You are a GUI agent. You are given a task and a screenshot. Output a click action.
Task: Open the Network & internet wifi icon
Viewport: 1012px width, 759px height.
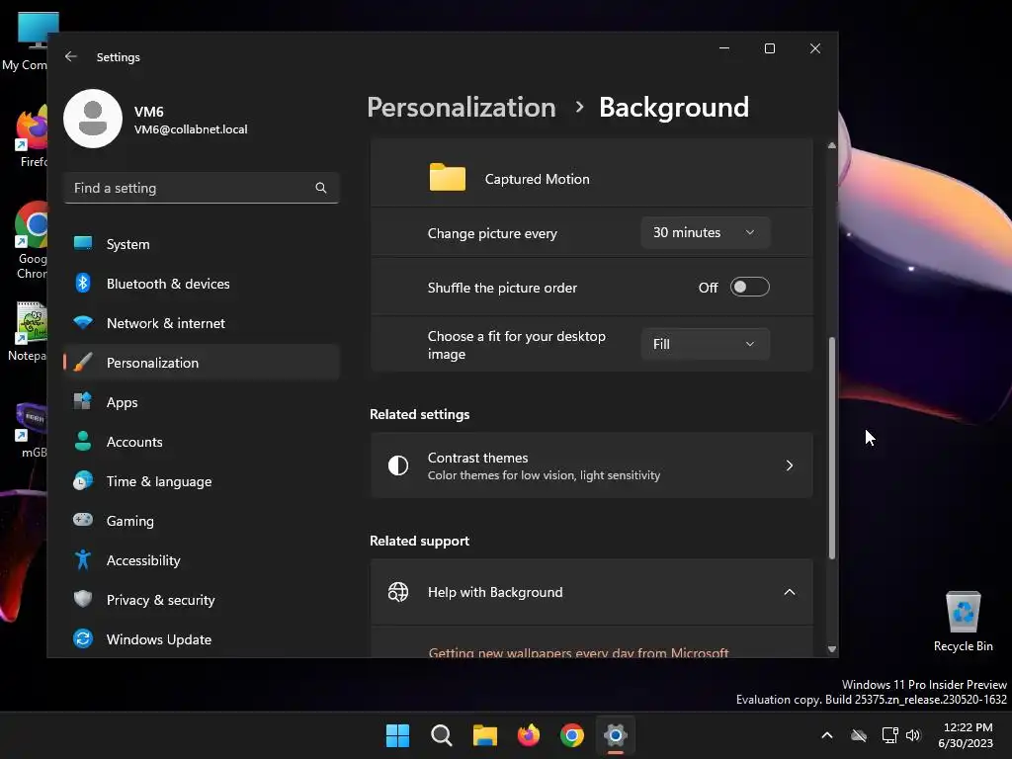coord(83,322)
